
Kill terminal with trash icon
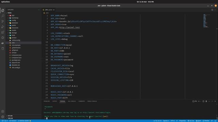point(206,101)
